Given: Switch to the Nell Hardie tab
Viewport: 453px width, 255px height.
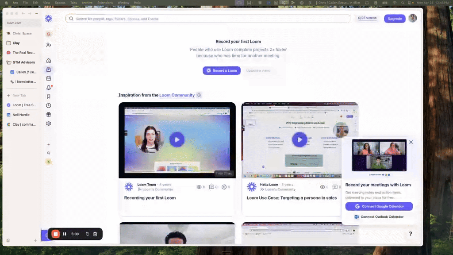Looking at the screenshot, I should (21, 115).
